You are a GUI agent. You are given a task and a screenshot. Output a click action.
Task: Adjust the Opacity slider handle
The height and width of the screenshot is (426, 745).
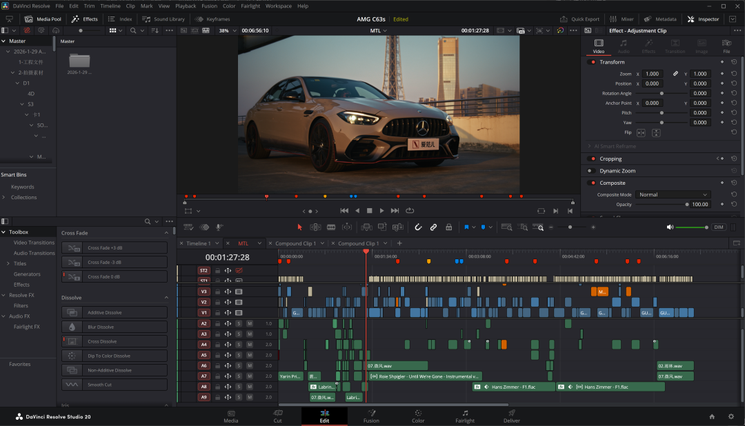click(x=687, y=205)
